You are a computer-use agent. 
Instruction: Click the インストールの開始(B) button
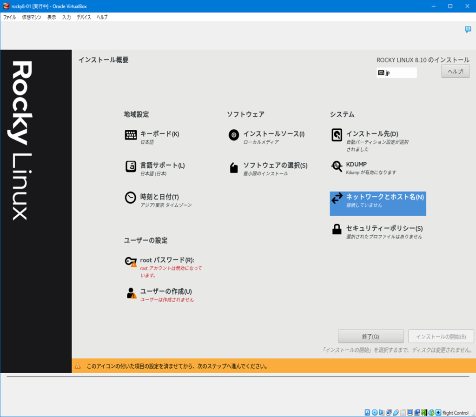tap(441, 336)
